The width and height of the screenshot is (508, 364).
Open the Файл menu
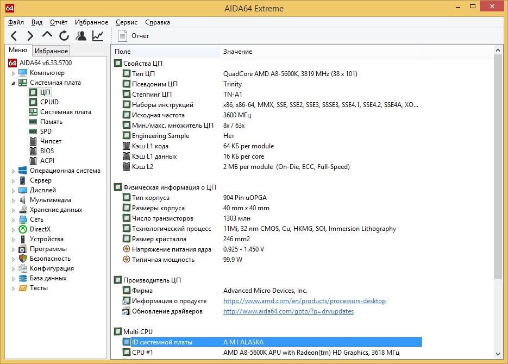[16, 22]
